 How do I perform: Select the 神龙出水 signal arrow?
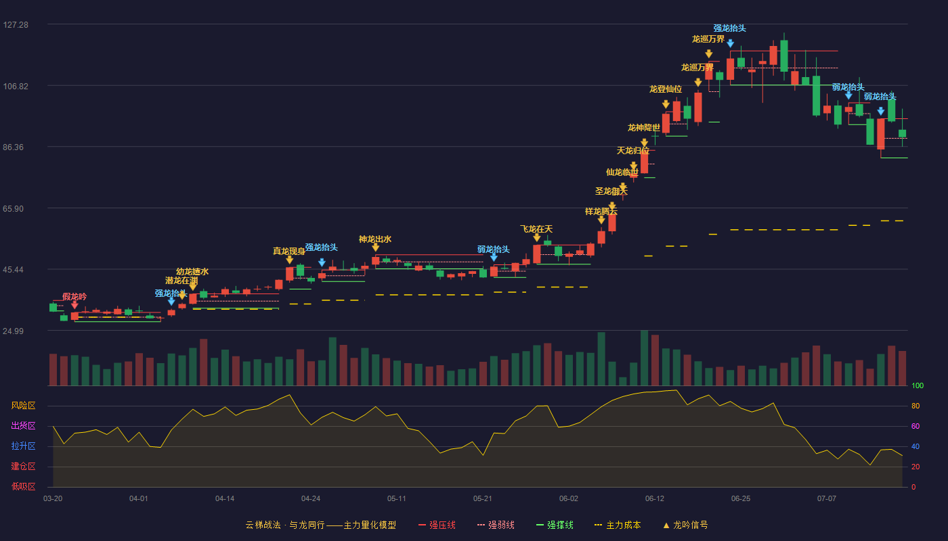[x=375, y=248]
